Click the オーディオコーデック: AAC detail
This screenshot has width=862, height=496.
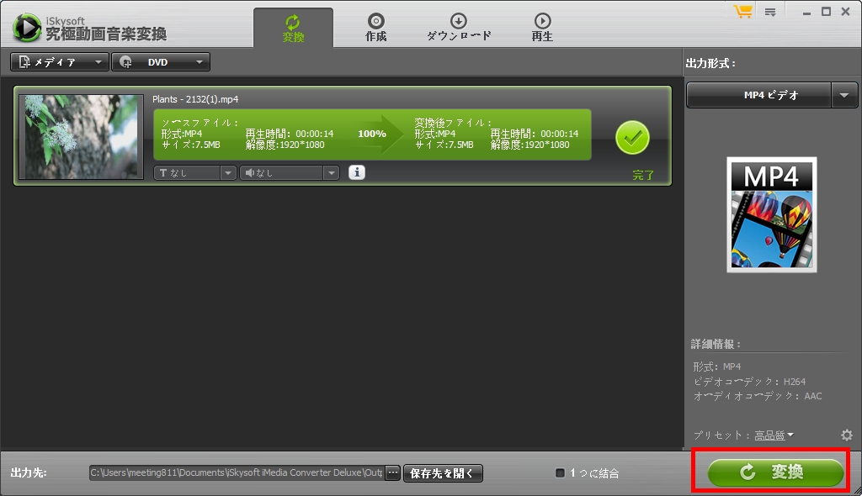click(x=758, y=396)
